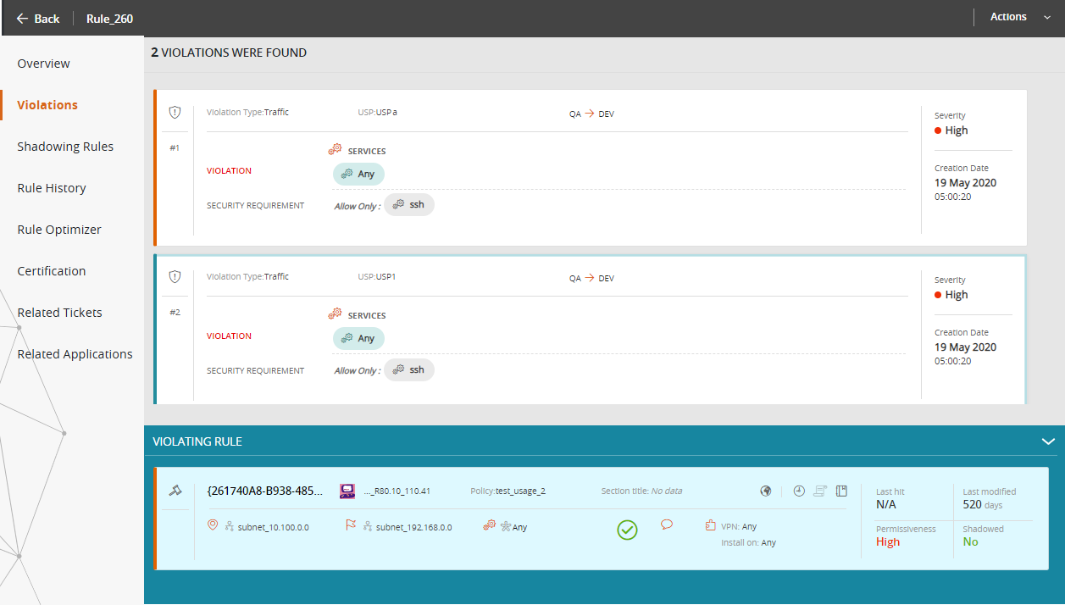
Task: Click the globe icon in violating rule
Action: pyautogui.click(x=766, y=491)
